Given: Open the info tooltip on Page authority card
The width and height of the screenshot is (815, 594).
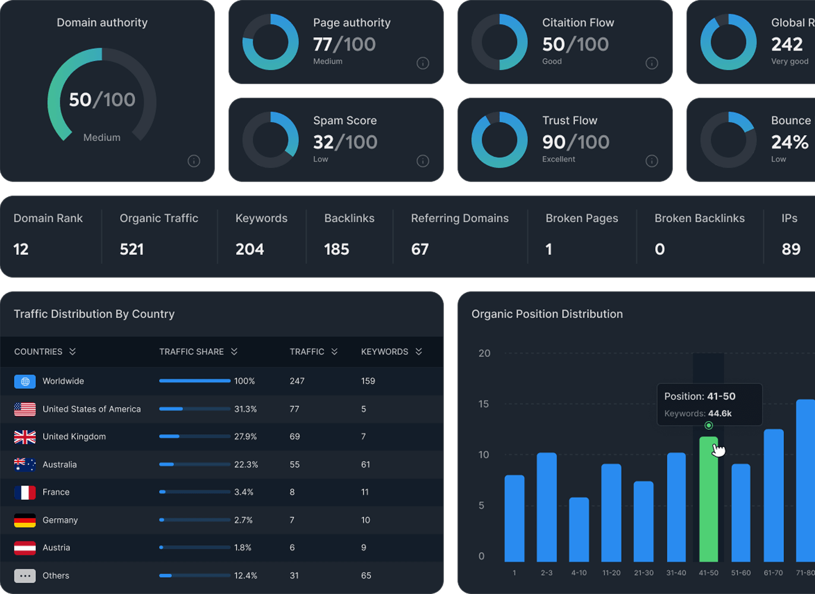Looking at the screenshot, I should (x=423, y=63).
